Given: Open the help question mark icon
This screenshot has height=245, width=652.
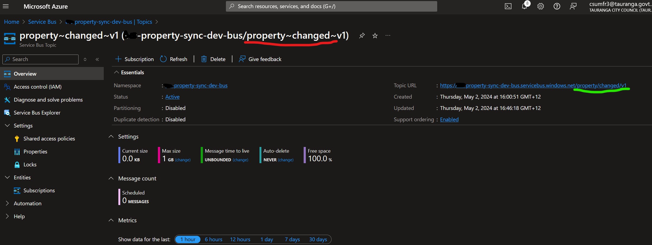Looking at the screenshot, I should click(557, 6).
